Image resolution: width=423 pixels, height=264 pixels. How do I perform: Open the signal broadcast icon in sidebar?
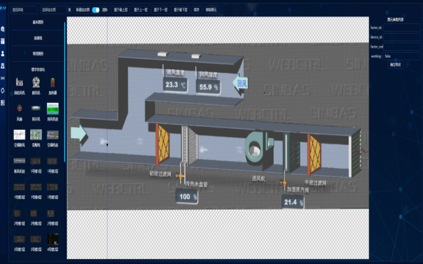(x=3, y=78)
